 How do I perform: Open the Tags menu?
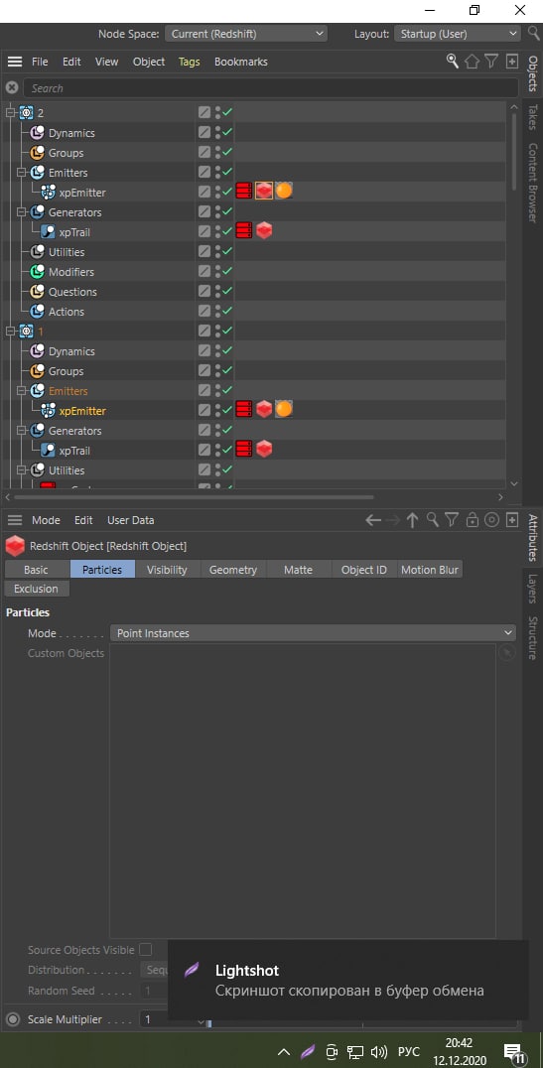pyautogui.click(x=190, y=62)
